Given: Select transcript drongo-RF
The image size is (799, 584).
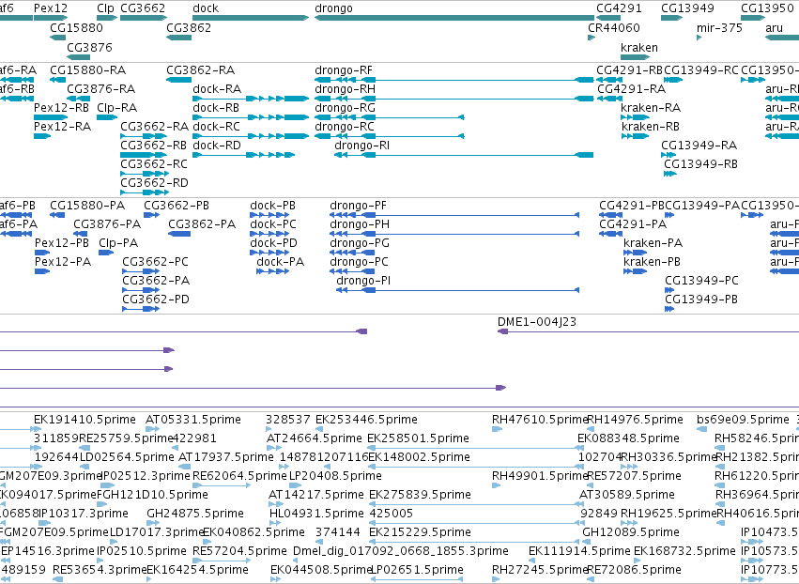Looking at the screenshot, I should point(454,80).
